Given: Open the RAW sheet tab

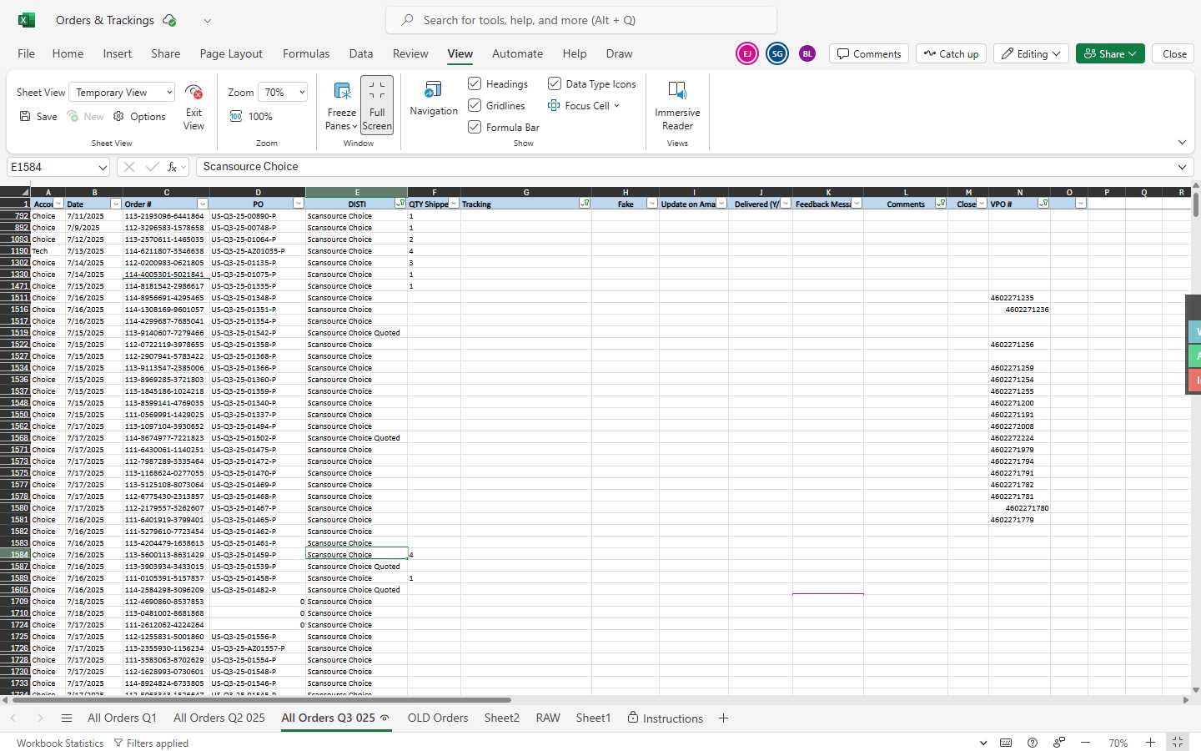Looking at the screenshot, I should point(548,718).
